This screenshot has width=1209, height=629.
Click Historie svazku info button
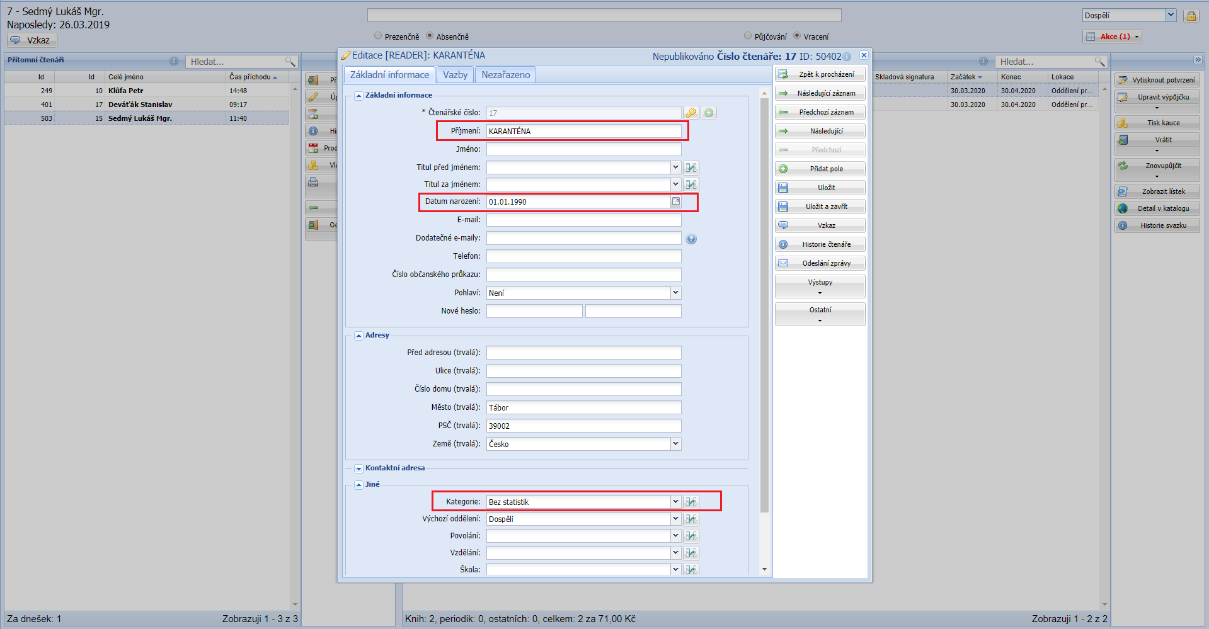click(1157, 225)
